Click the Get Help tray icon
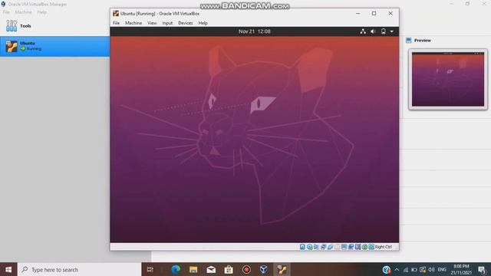The height and width of the screenshot is (276, 491). 387,270
